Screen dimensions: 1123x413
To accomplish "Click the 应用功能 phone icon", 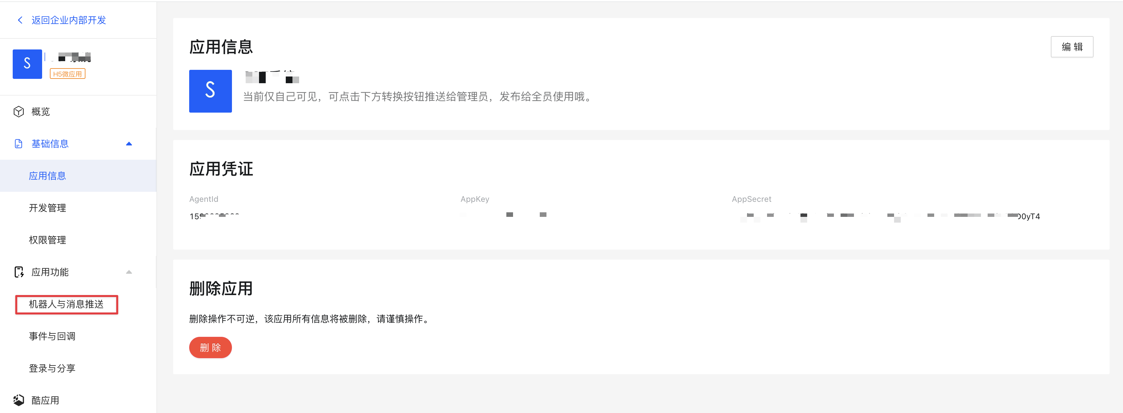I will (x=19, y=272).
